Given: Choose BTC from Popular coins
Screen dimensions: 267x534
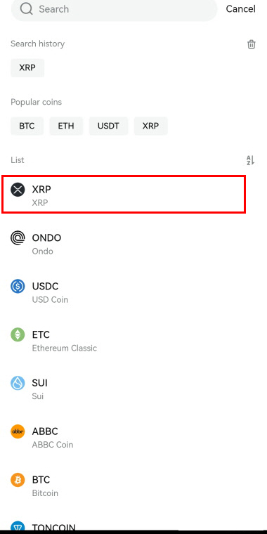Looking at the screenshot, I should [x=27, y=126].
